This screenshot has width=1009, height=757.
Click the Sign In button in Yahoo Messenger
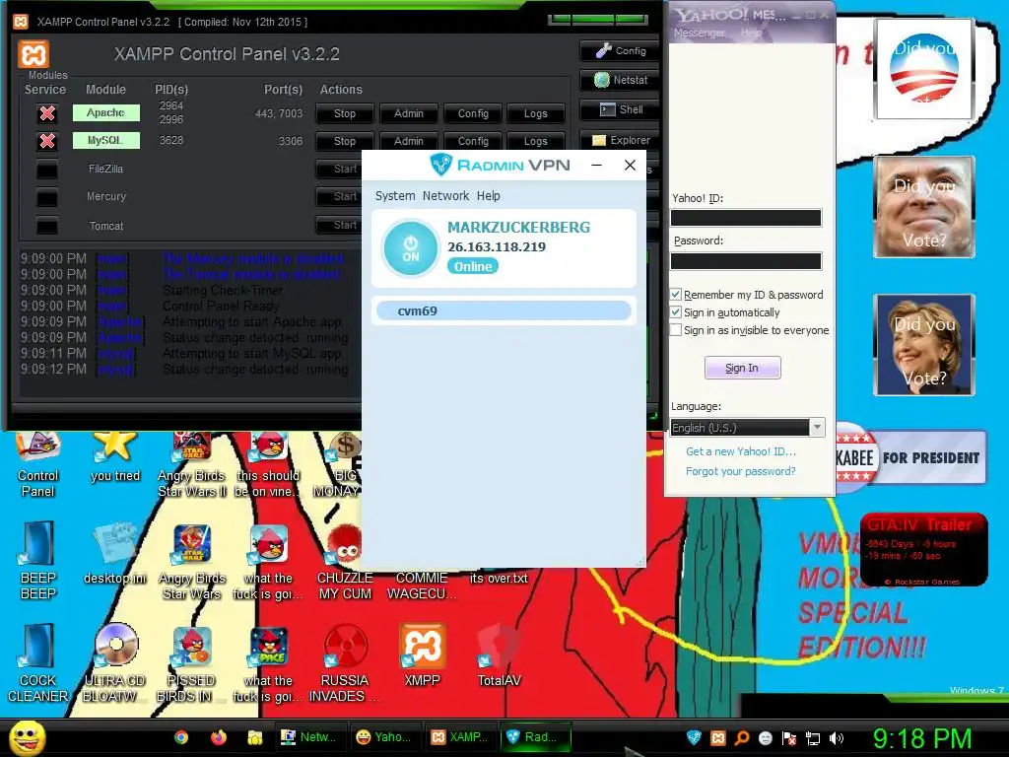742,368
